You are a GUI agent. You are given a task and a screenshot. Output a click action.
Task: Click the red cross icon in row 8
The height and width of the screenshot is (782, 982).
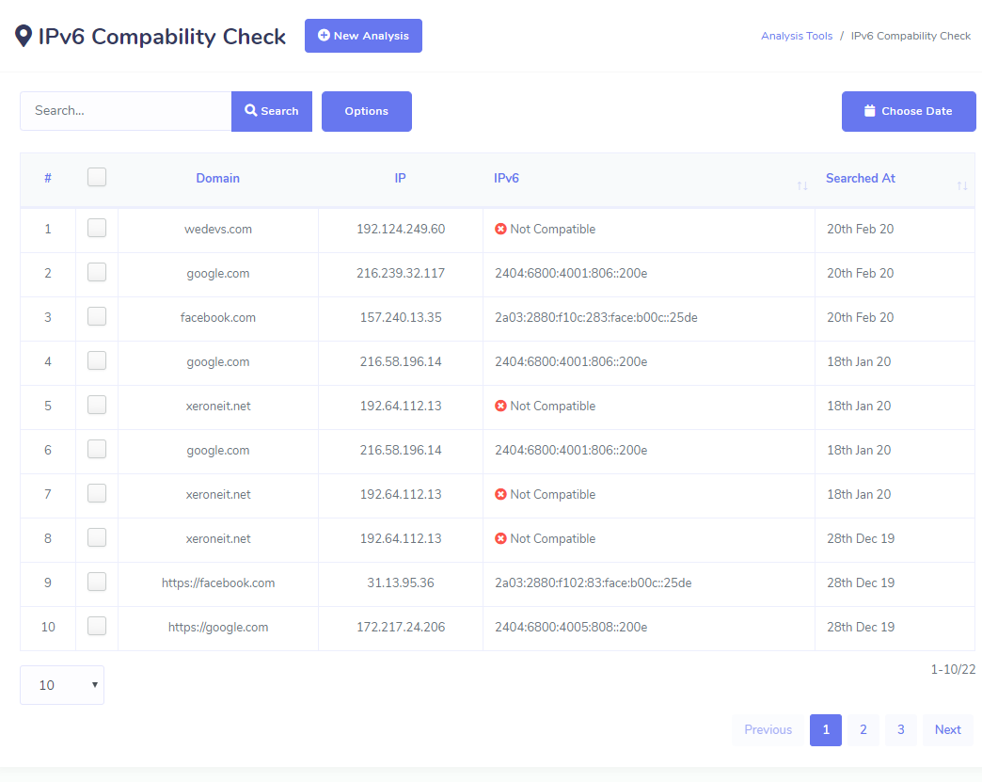[500, 539]
